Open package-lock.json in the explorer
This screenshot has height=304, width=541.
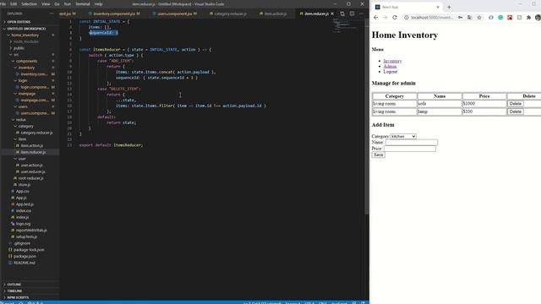click(29, 250)
